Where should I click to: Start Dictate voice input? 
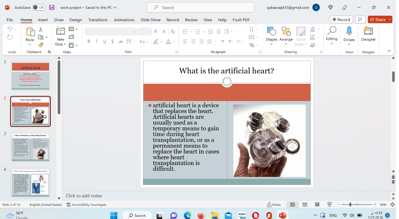coord(349,34)
